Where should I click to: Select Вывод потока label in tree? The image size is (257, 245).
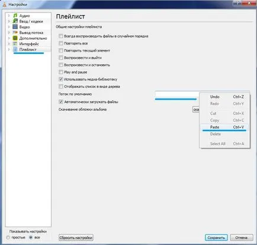pyautogui.click(x=31, y=33)
